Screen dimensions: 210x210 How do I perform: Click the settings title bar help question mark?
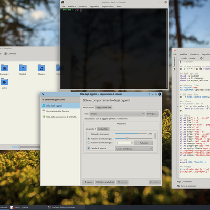[x=149, y=94]
